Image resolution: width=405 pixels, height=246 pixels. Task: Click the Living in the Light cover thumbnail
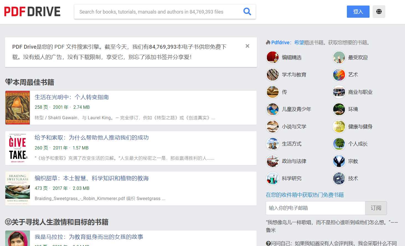18,108
